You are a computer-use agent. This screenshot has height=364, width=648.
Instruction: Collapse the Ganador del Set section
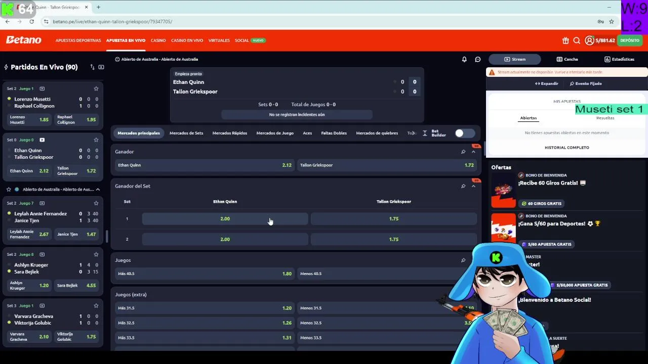click(x=473, y=186)
